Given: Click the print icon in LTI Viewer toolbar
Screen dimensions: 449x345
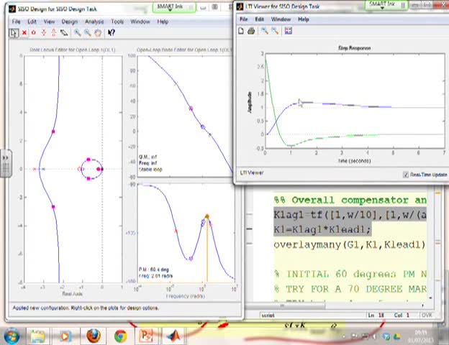Looking at the screenshot, I should point(251,31).
